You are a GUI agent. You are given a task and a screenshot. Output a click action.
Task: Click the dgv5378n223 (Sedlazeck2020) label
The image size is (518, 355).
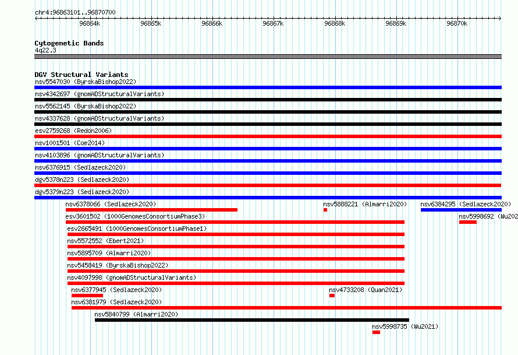(x=82, y=180)
